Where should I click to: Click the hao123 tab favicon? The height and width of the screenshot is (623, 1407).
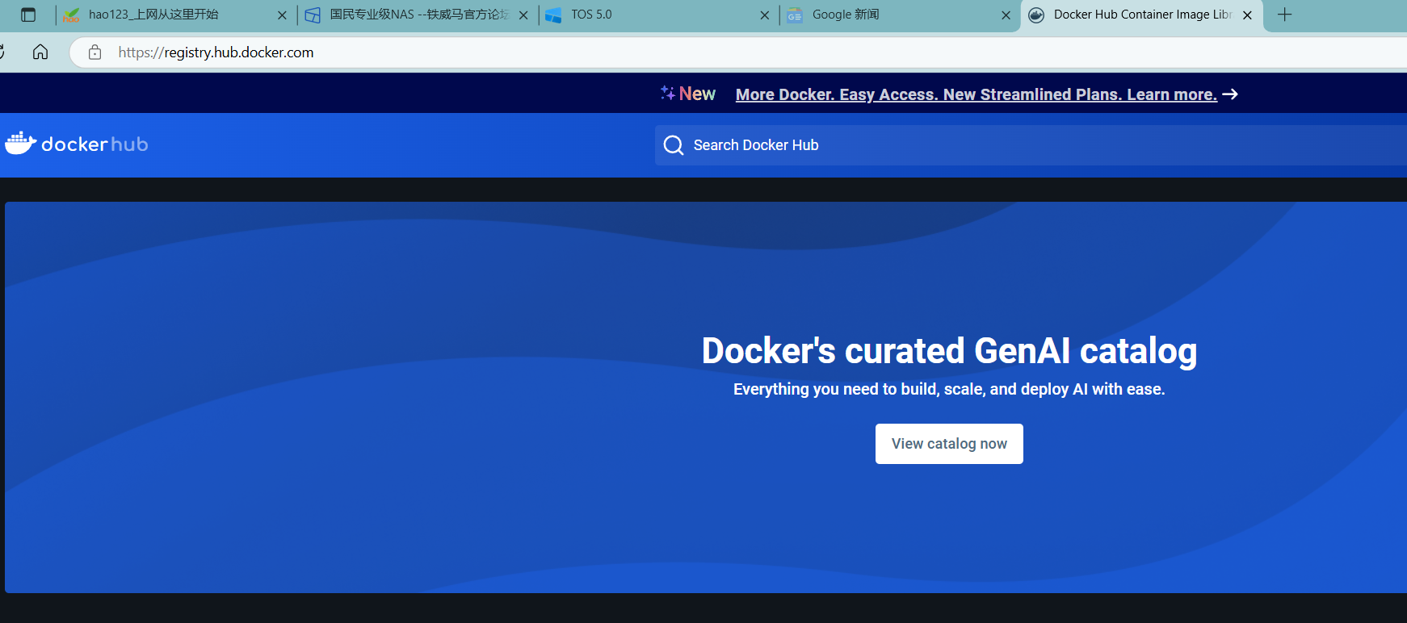point(71,15)
